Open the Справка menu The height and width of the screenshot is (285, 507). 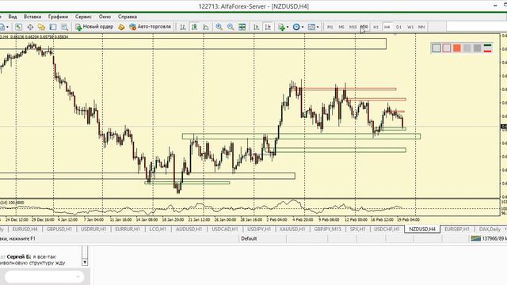tap(128, 17)
